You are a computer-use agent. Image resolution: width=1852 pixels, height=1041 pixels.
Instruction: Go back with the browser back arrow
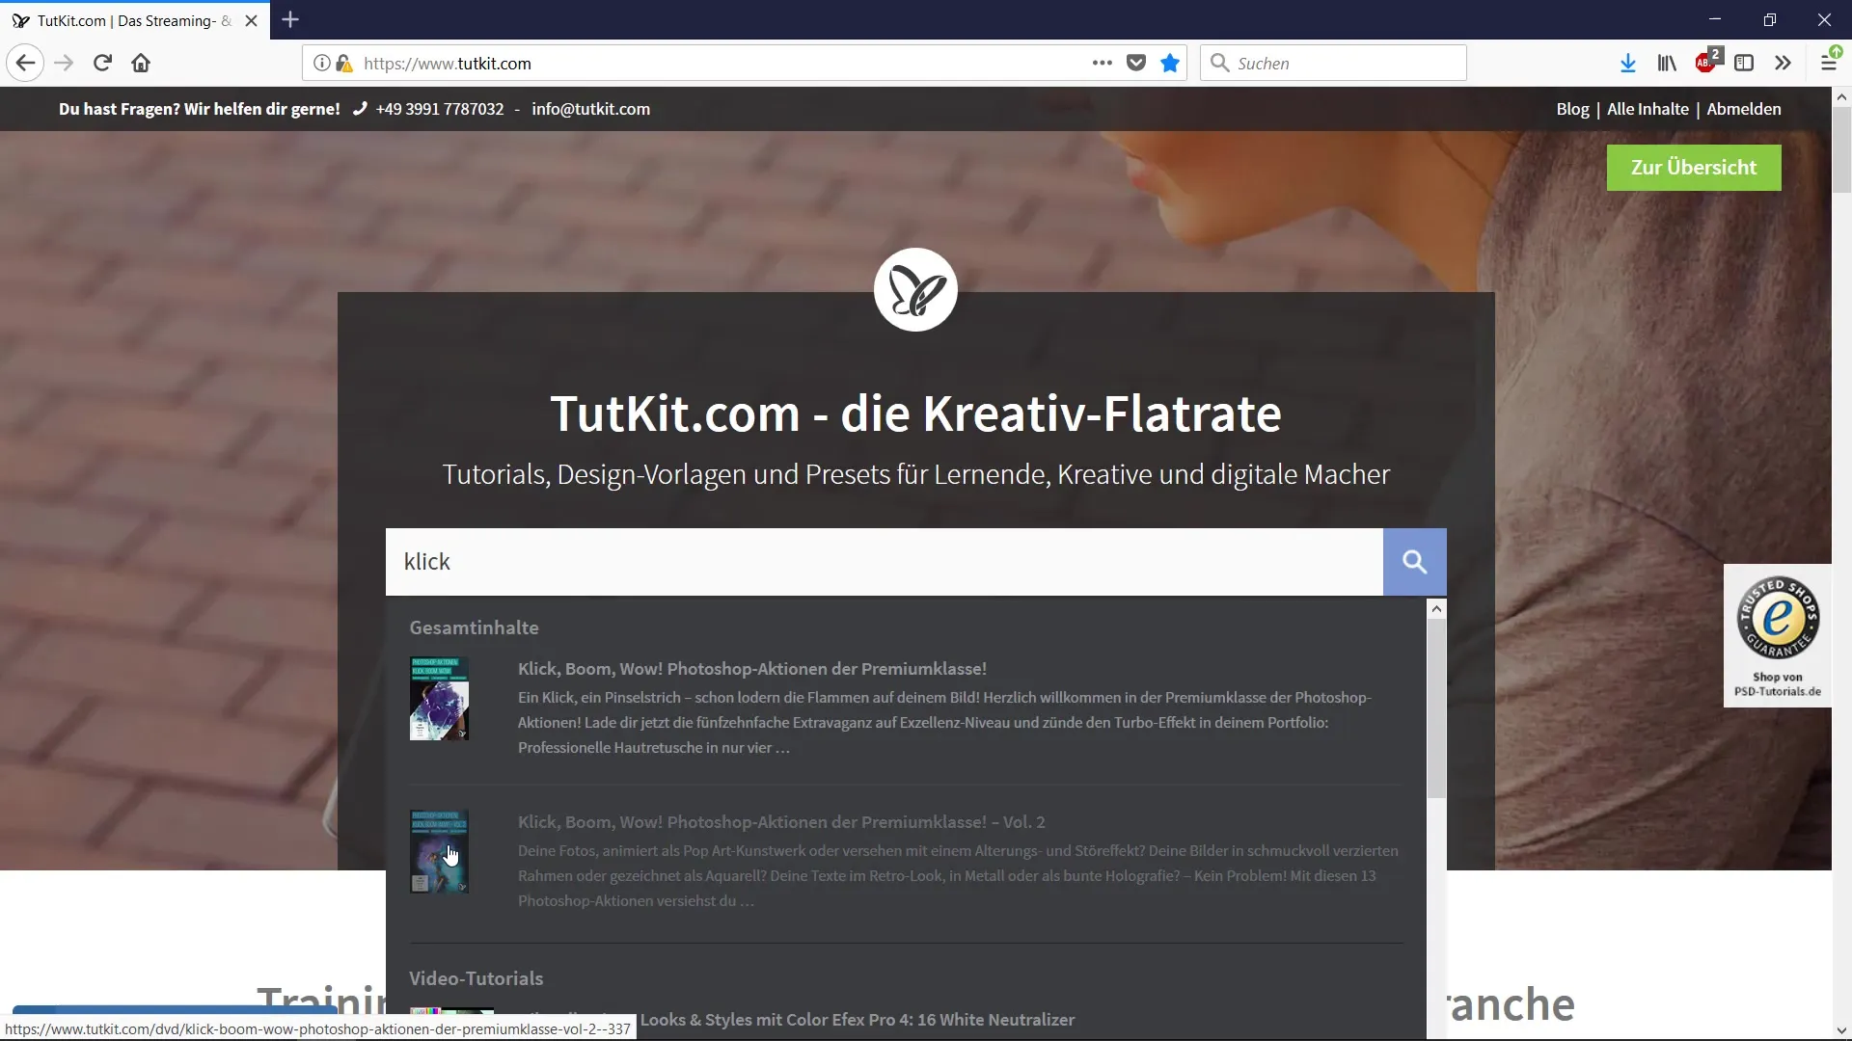click(x=25, y=64)
